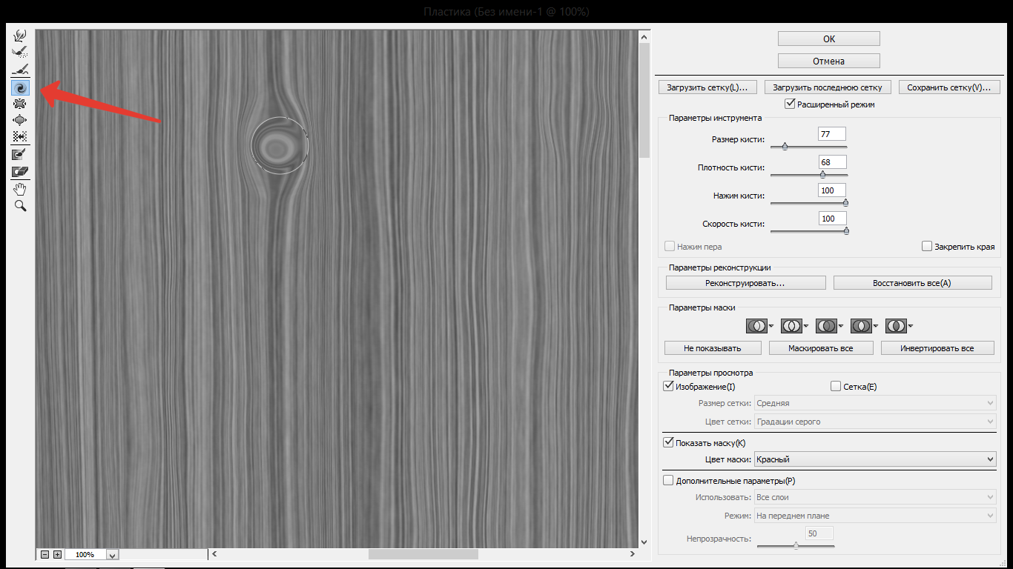Click the Скорость кисти slider handle
Screen dimensions: 1013x569
point(846,230)
